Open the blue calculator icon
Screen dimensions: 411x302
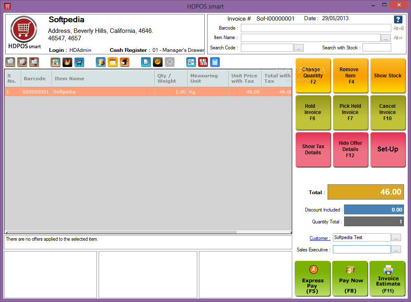point(215,62)
